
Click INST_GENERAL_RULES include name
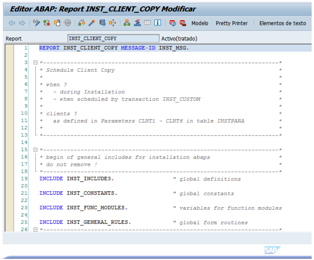[x=97, y=222]
